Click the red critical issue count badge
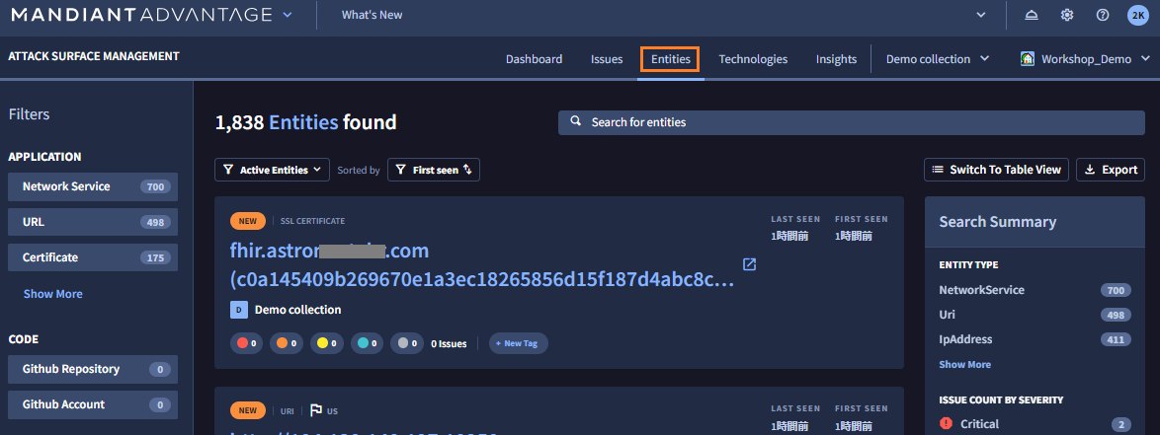This screenshot has width=1160, height=435. (246, 343)
